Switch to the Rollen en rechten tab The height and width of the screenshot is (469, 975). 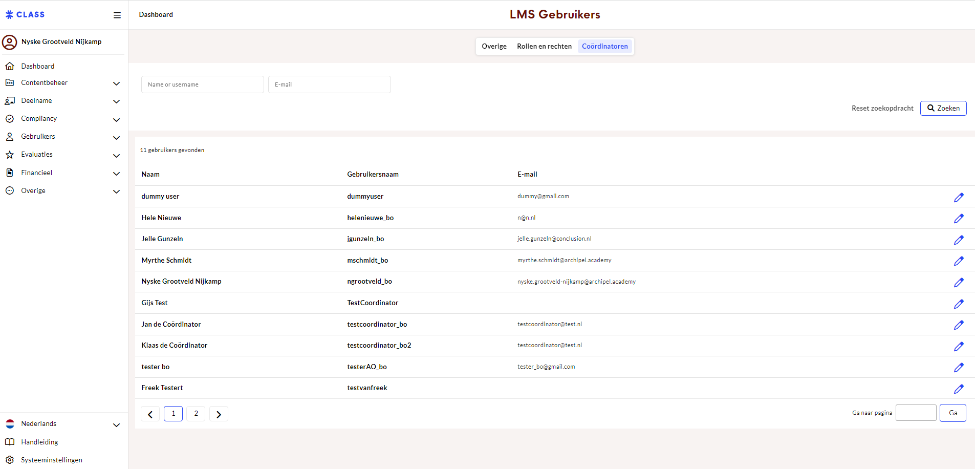tap(544, 46)
